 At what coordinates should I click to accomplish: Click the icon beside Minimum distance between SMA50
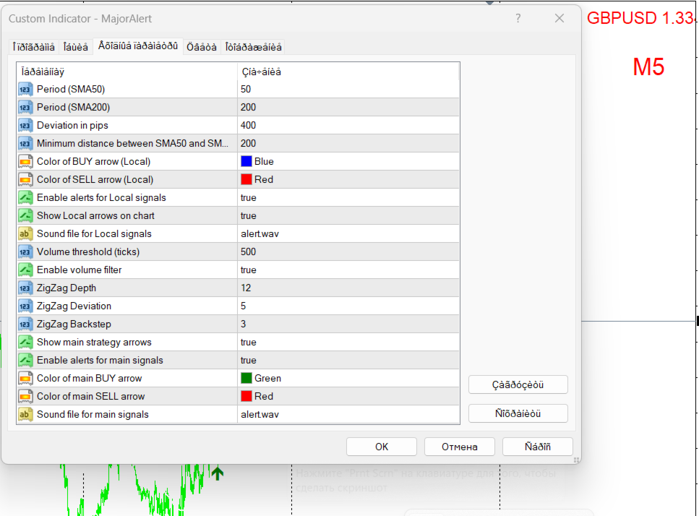coord(25,144)
